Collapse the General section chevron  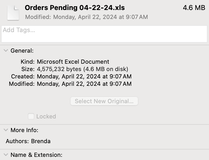[6, 51]
